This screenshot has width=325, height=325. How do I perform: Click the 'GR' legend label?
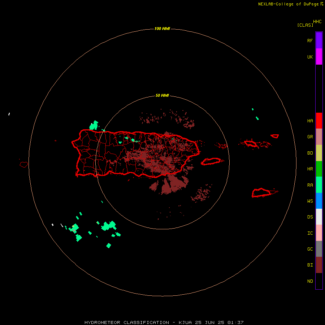(x=310, y=137)
